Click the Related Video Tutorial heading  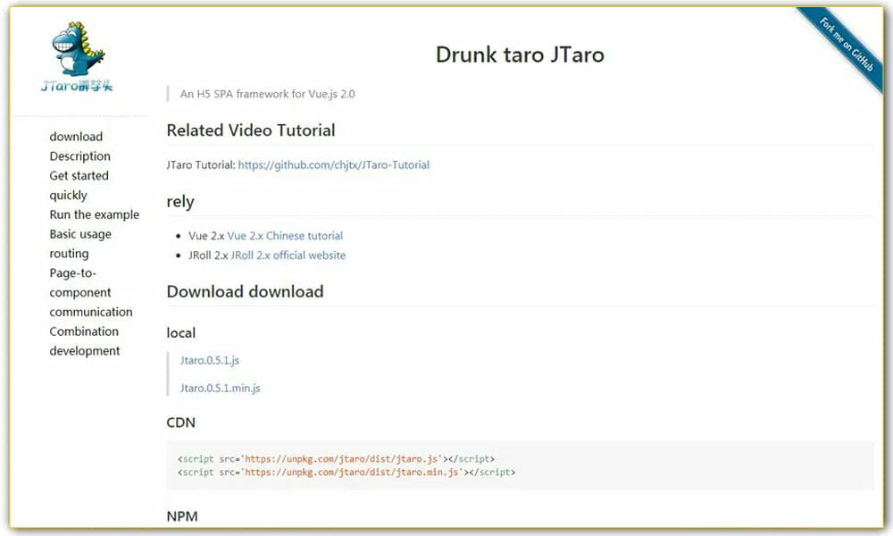pos(250,130)
